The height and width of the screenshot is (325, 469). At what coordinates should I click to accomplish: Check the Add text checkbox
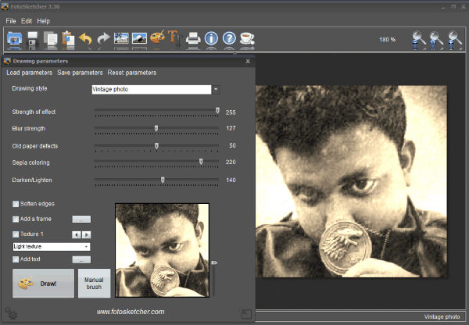pyautogui.click(x=16, y=259)
